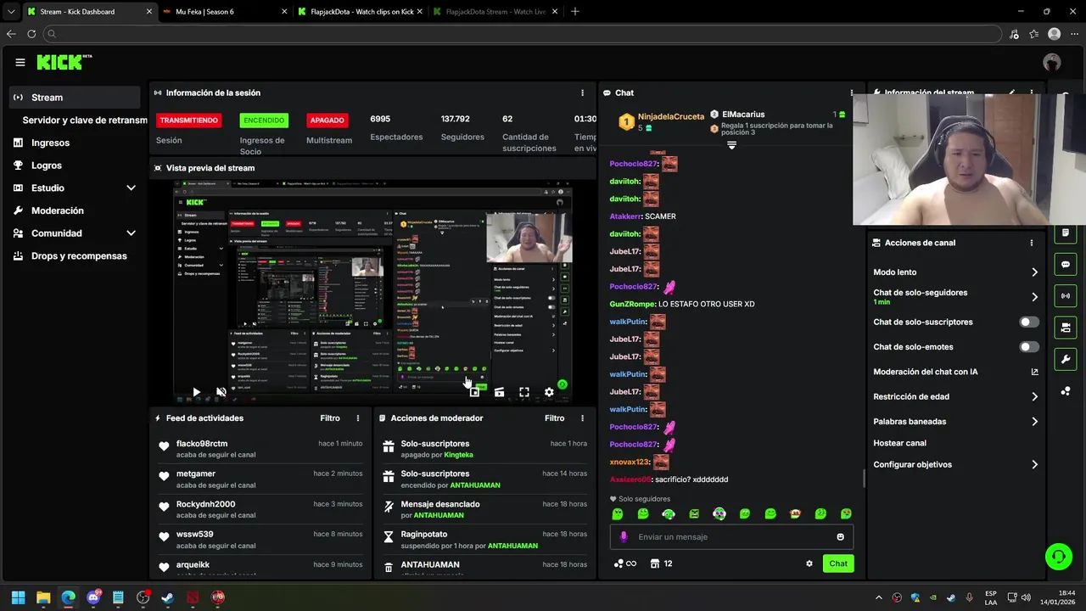Play the stream preview video
This screenshot has height=611, width=1086.
tap(196, 392)
